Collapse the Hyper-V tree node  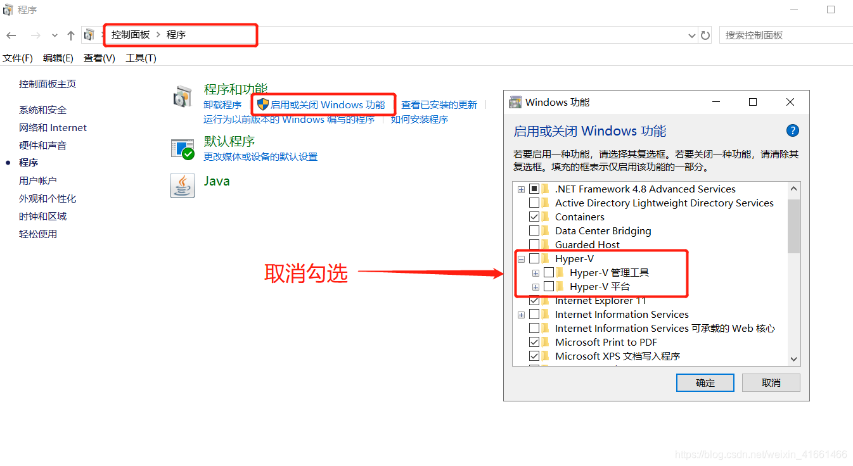tap(522, 259)
